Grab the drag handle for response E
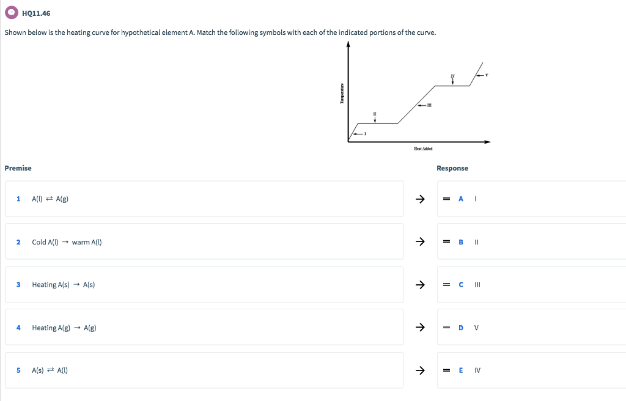The width and height of the screenshot is (626, 401). [446, 370]
